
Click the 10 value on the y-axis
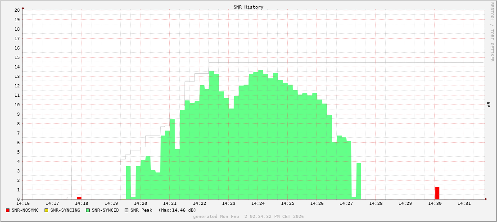pos(17,105)
